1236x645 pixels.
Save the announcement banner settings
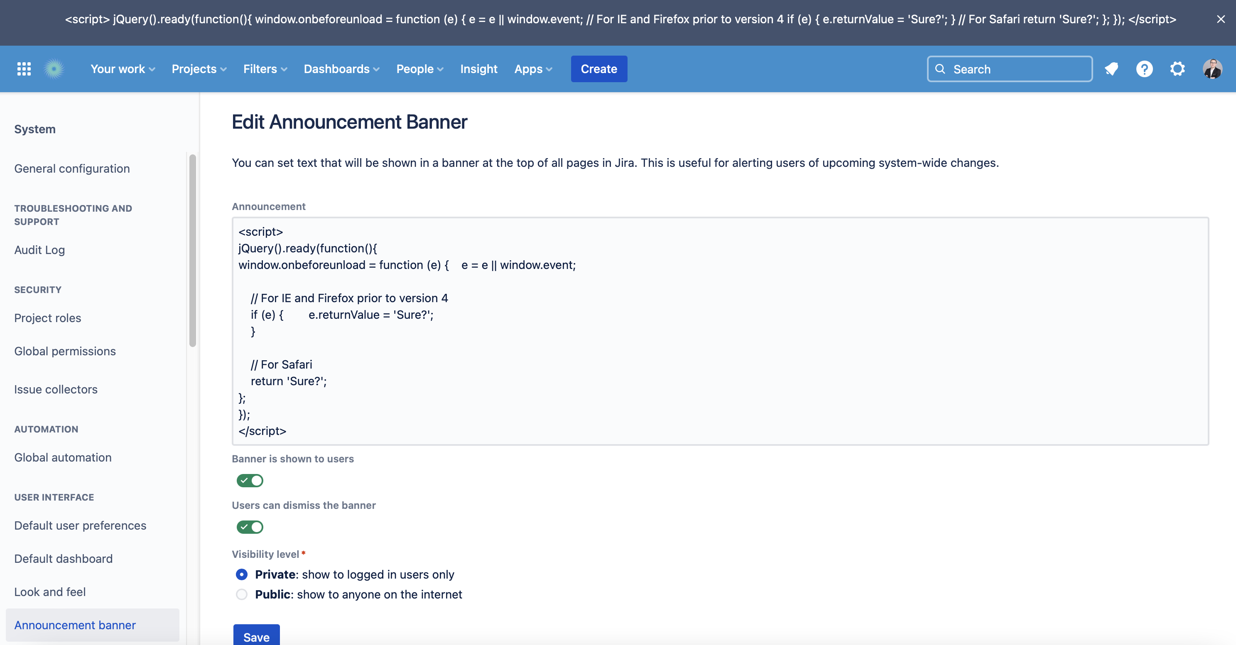point(256,636)
